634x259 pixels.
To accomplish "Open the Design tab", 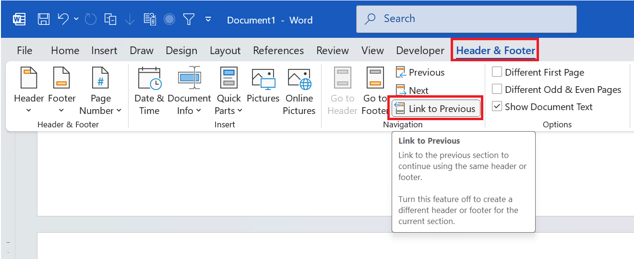I will point(181,50).
